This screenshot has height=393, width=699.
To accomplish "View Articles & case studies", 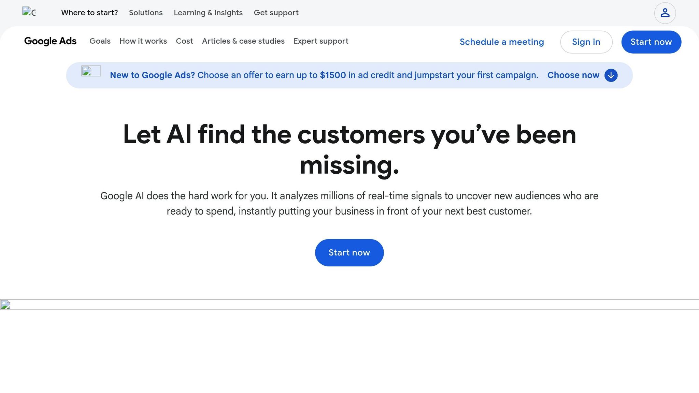I will point(243,41).
